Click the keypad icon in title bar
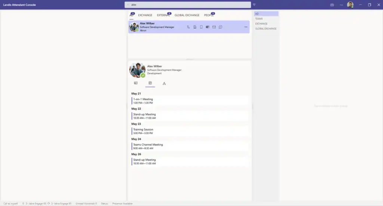Viewport: 383px width, 206px height. pyautogui.click(x=332, y=5)
